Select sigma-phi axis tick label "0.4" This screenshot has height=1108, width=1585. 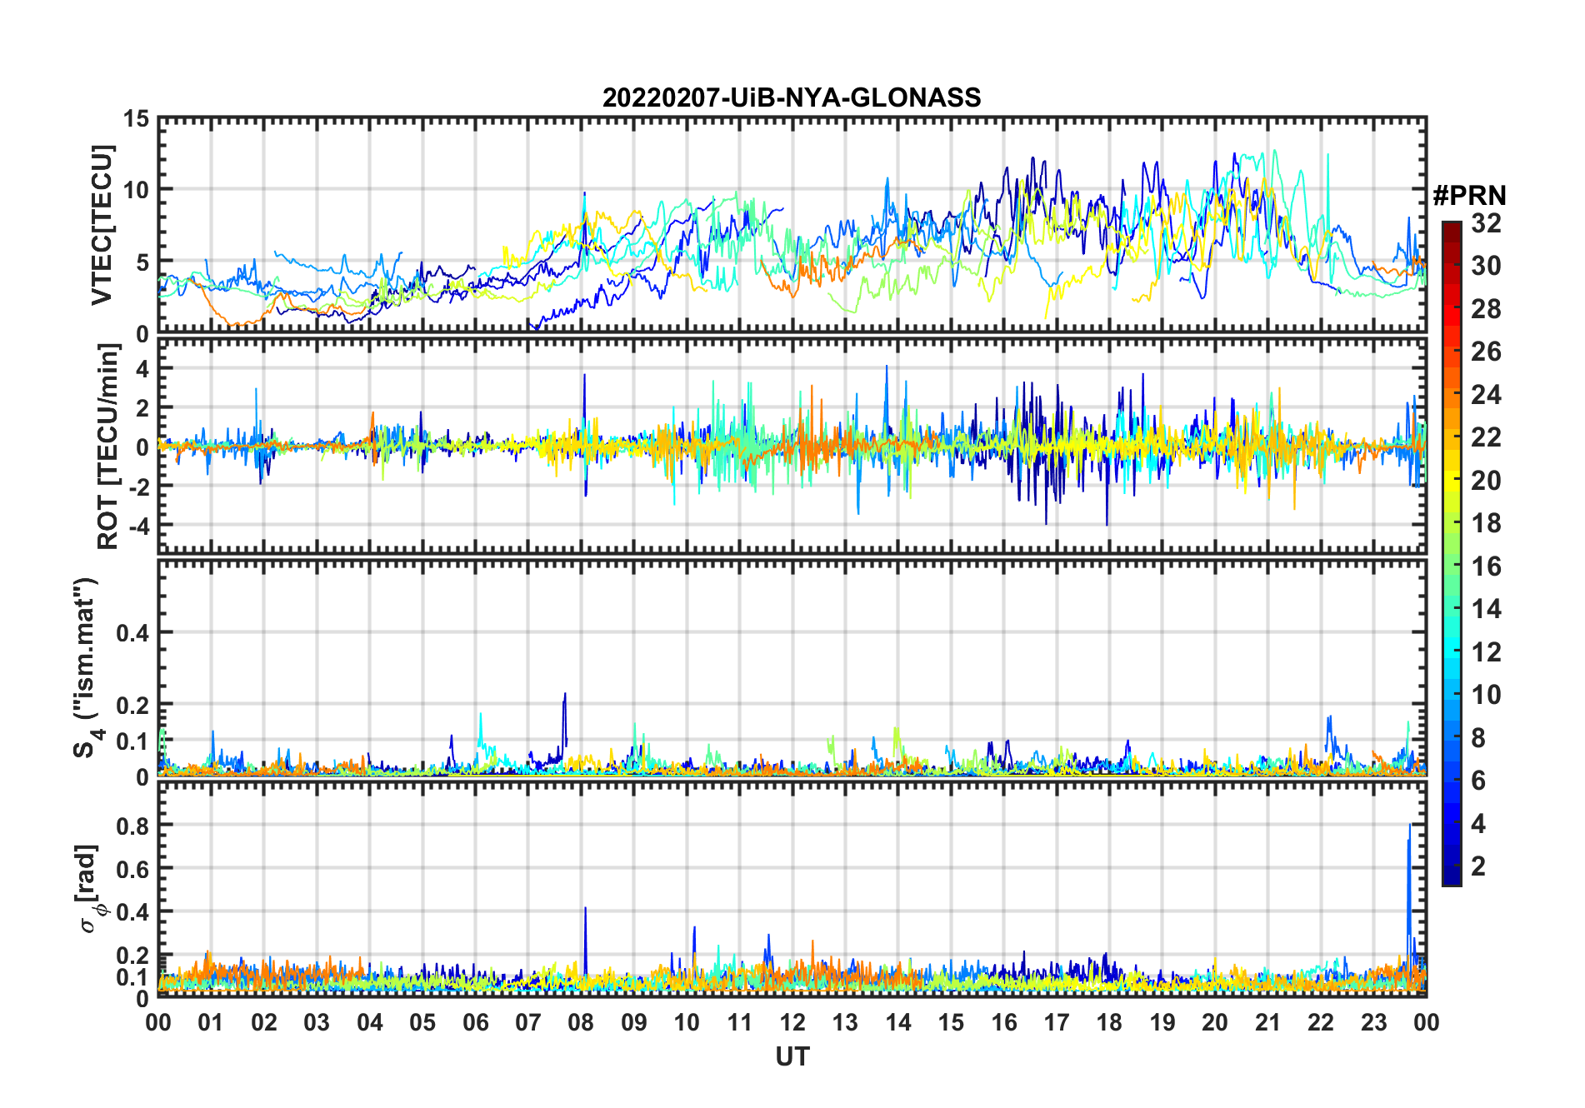(x=132, y=912)
